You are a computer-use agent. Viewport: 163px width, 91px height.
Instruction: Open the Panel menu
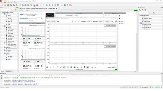pyautogui.click(x=9, y=3)
